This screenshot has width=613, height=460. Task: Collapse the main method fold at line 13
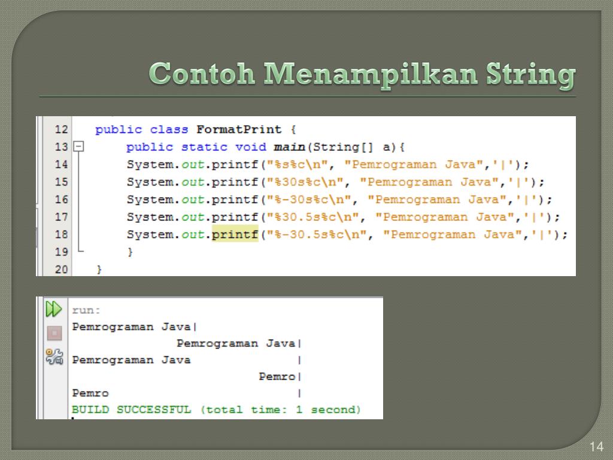coord(78,147)
